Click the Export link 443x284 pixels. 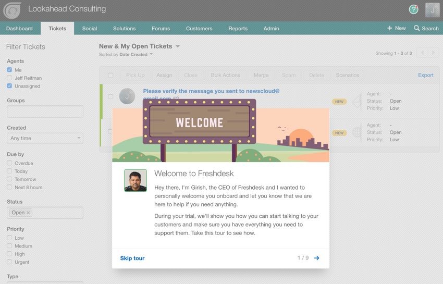point(426,75)
